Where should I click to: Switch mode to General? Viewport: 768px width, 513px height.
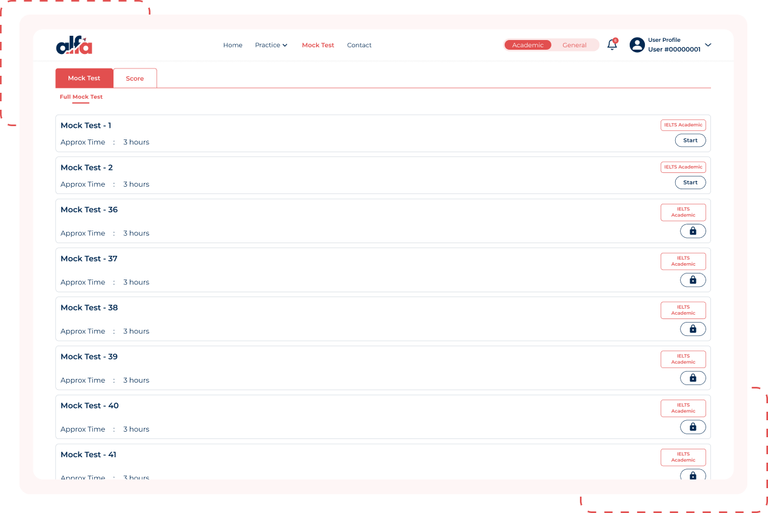pyautogui.click(x=574, y=45)
